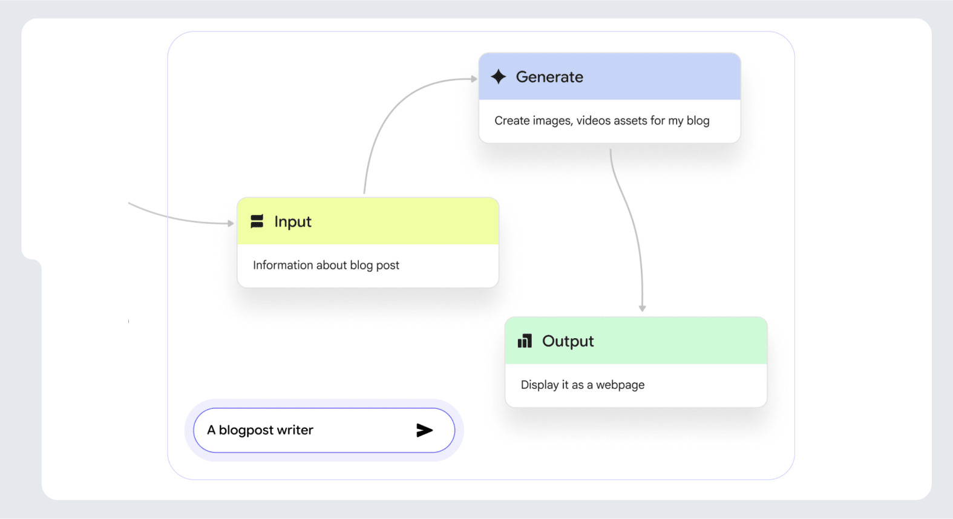This screenshot has width=953, height=519.
Task: Click the arrowhead entering the Input node
Action: 231,223
